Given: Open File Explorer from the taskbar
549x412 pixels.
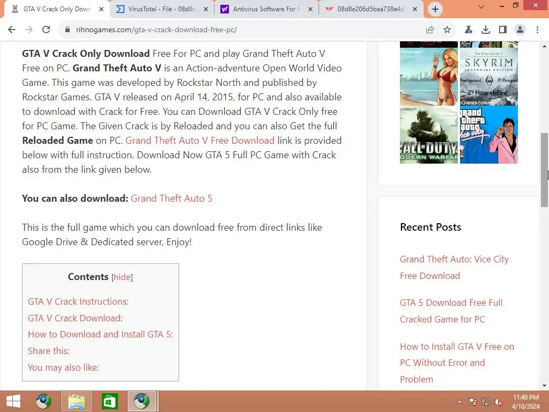Looking at the screenshot, I should 76,401.
